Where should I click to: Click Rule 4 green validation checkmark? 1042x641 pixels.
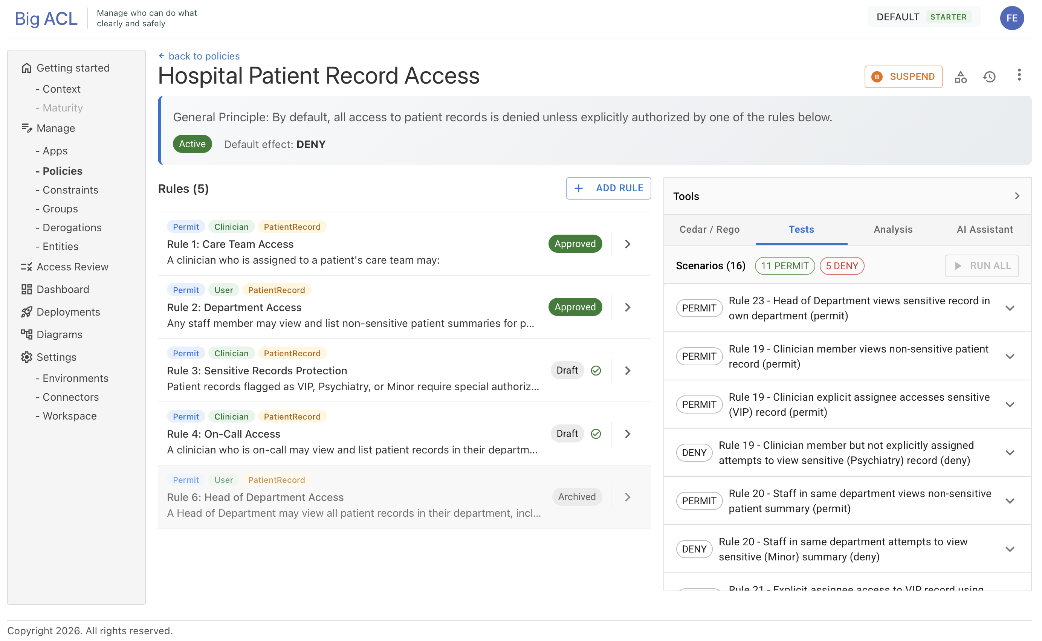[x=596, y=434]
